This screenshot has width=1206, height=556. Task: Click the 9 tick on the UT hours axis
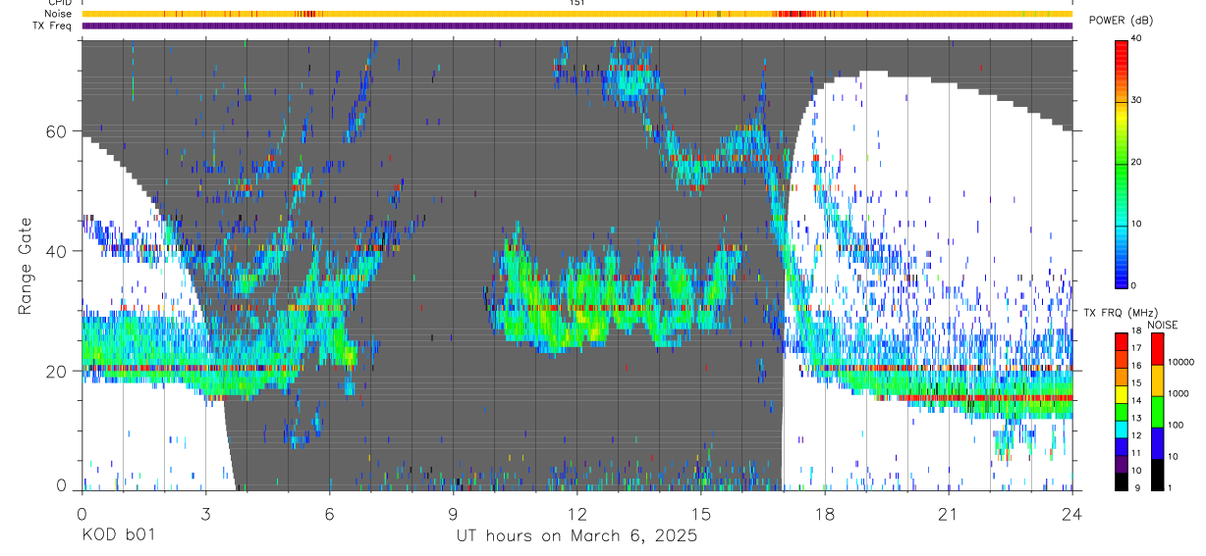click(x=453, y=513)
